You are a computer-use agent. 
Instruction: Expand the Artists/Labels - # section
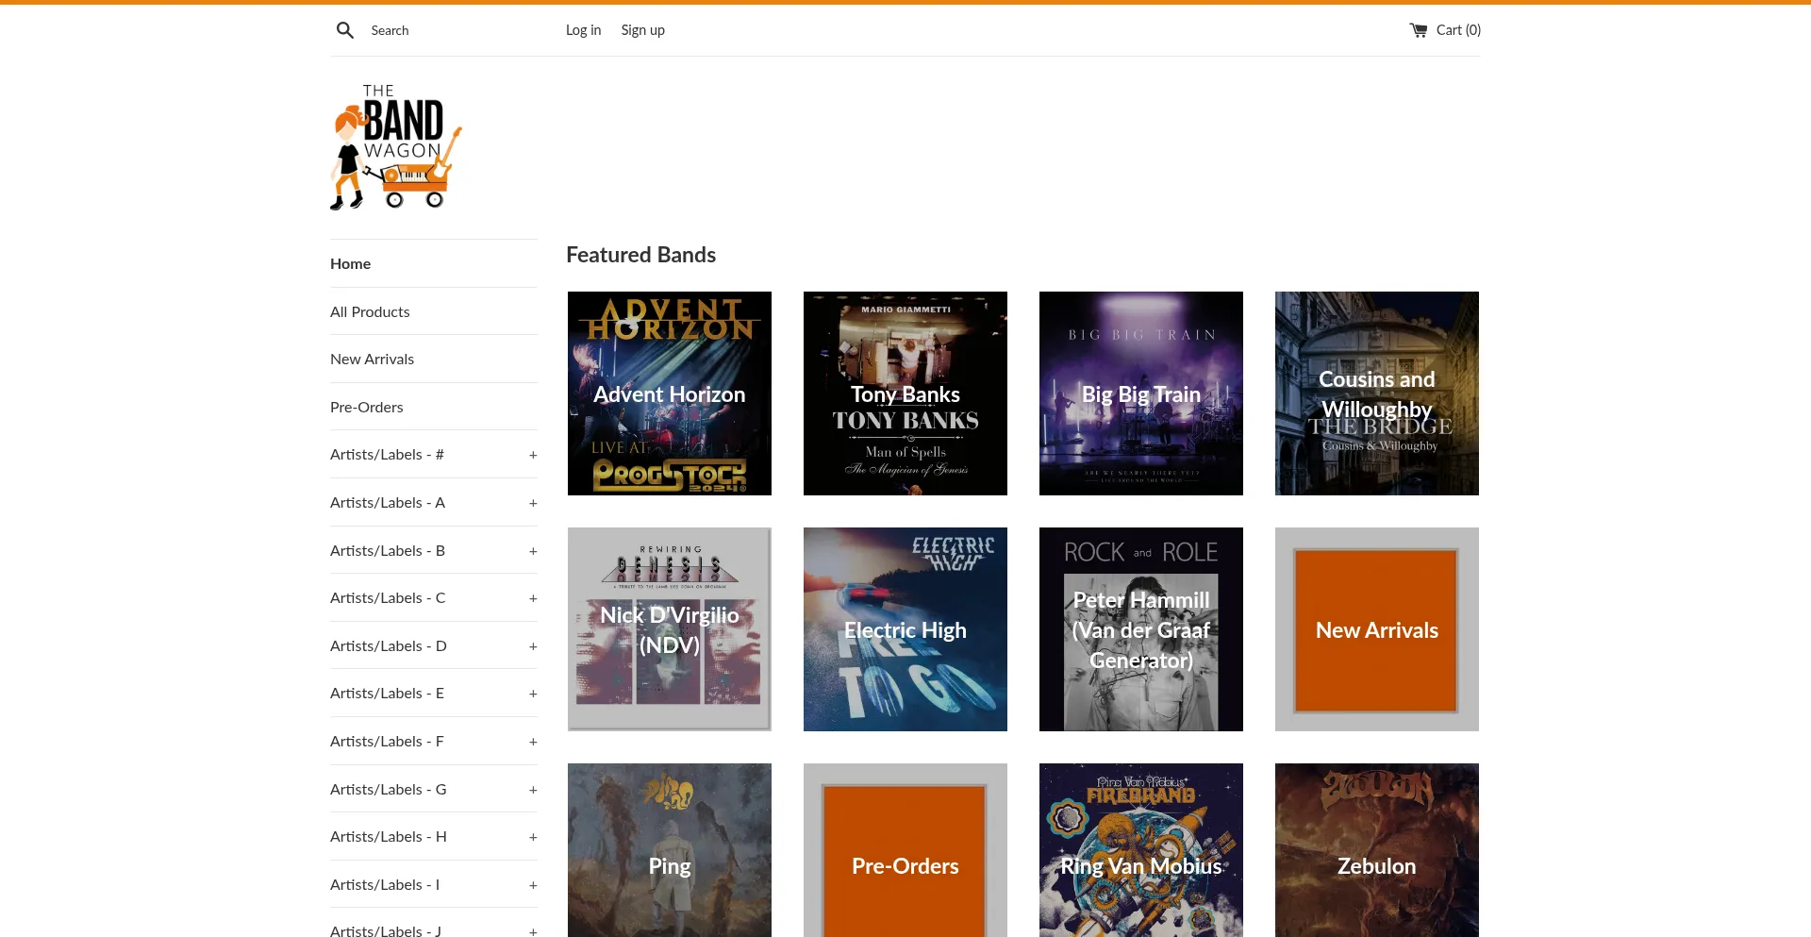pyautogui.click(x=533, y=455)
